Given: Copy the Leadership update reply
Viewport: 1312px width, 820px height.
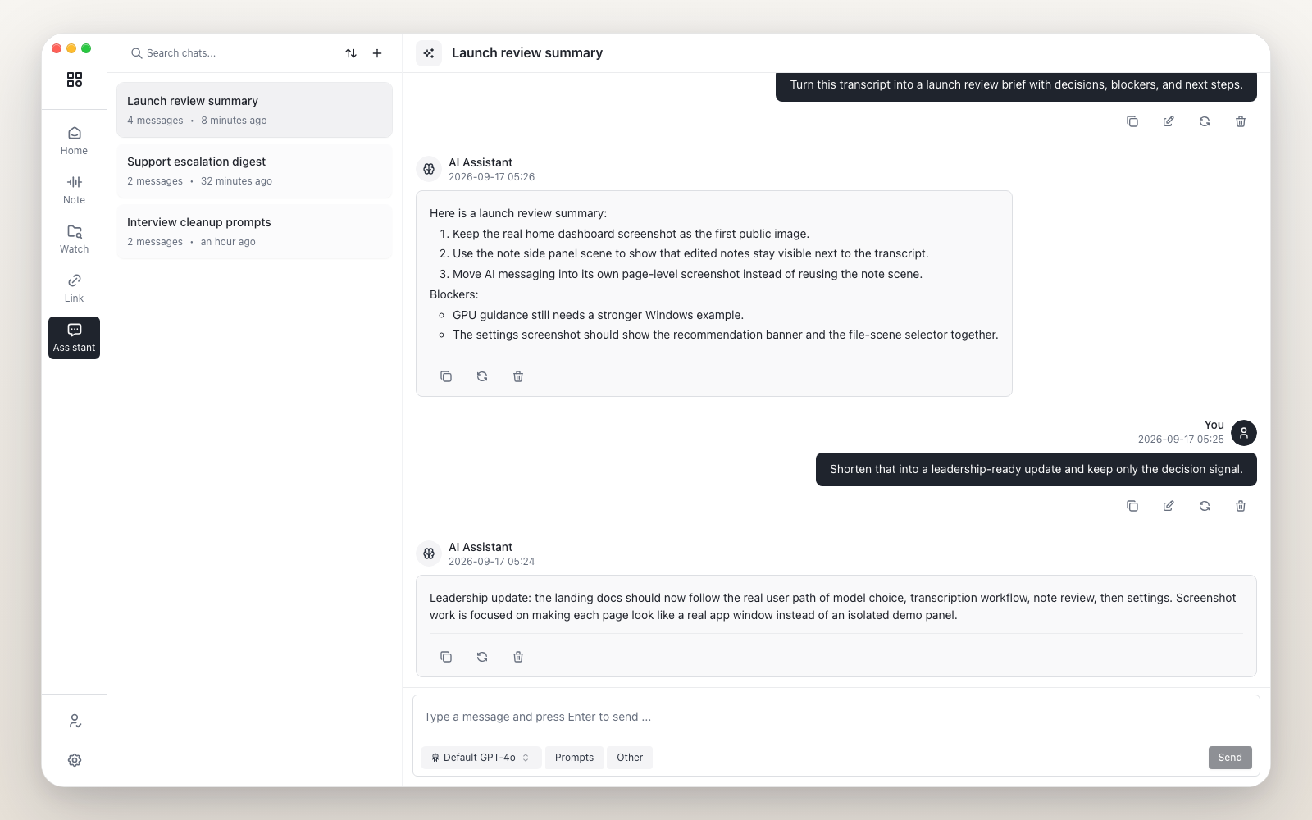Looking at the screenshot, I should point(446,657).
